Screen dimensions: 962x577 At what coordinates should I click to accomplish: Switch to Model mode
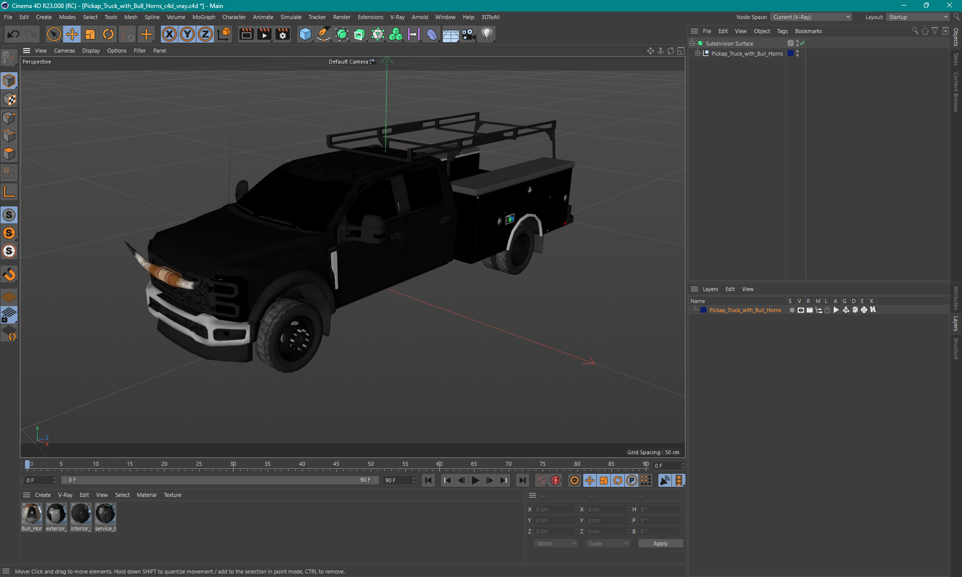[9, 81]
